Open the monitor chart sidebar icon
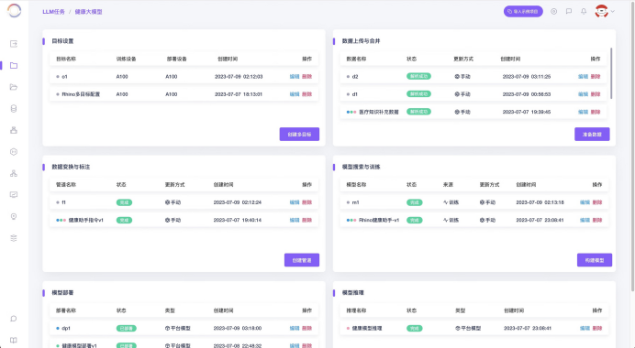Screen dimensions: 635x348 (14, 195)
